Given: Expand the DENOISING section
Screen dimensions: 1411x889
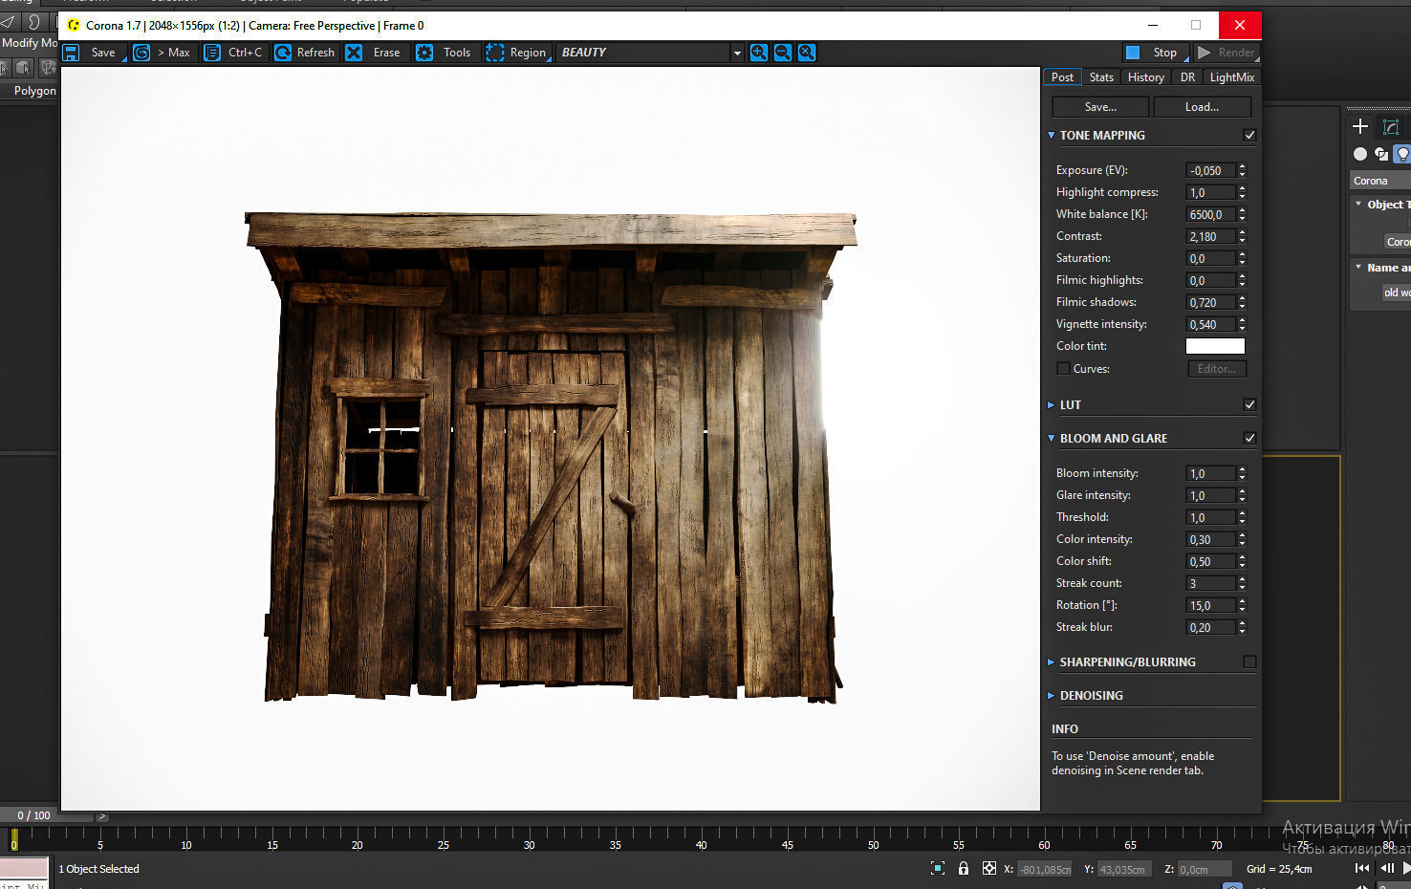Looking at the screenshot, I should pyautogui.click(x=1052, y=696).
